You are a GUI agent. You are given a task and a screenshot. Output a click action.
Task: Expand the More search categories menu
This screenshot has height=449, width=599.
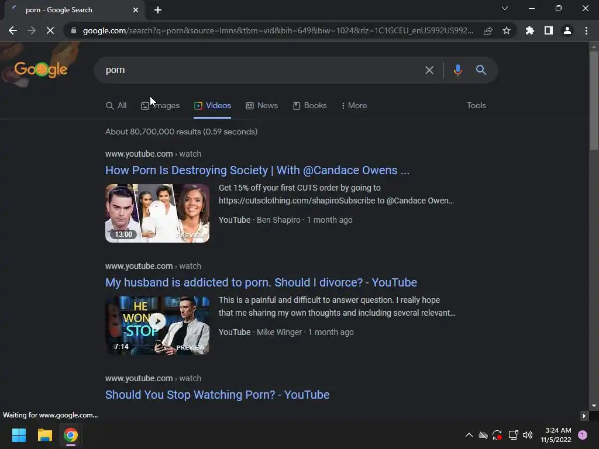point(354,106)
